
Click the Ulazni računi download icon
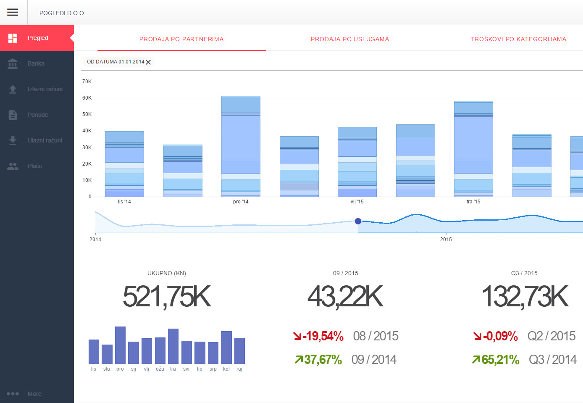13,140
